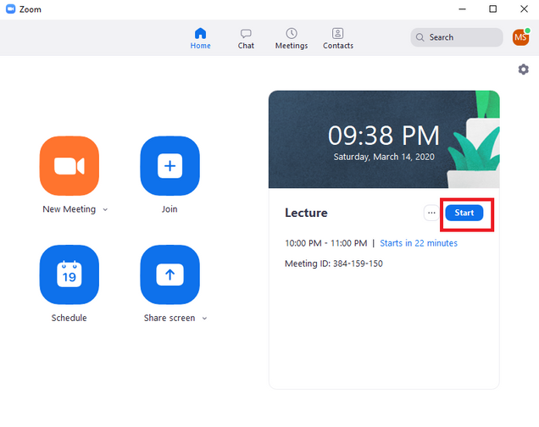
Task: Expand the New Meeting dropdown arrow
Action: pos(105,209)
